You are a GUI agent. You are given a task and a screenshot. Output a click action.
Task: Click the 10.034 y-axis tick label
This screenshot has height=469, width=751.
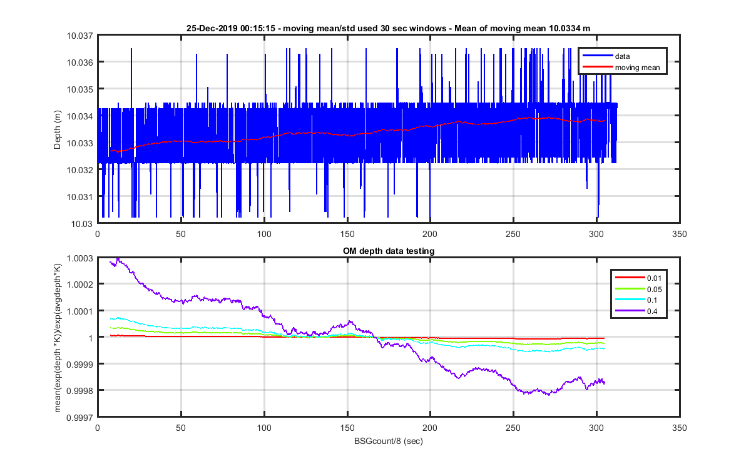[x=79, y=116]
